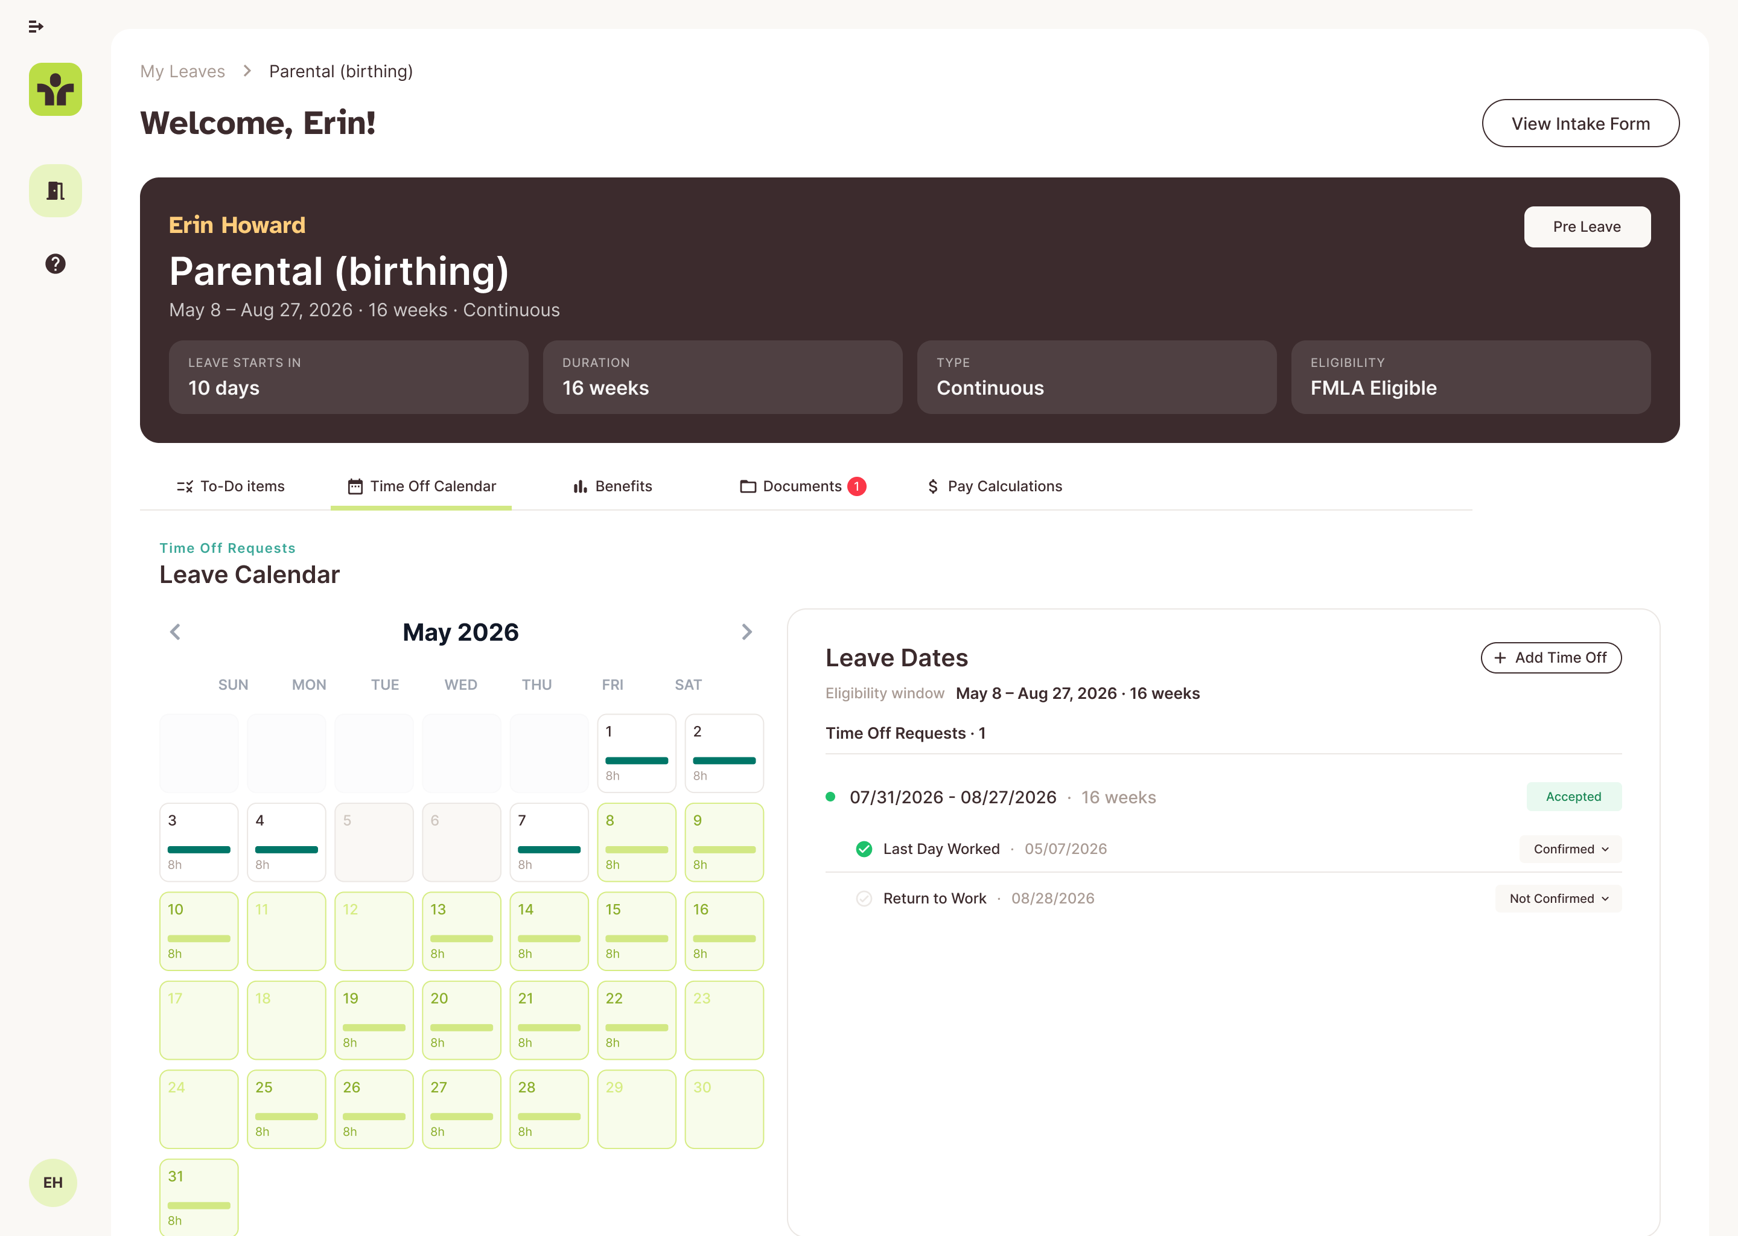Click the Pre Leave status button
The height and width of the screenshot is (1236, 1738).
(1587, 227)
